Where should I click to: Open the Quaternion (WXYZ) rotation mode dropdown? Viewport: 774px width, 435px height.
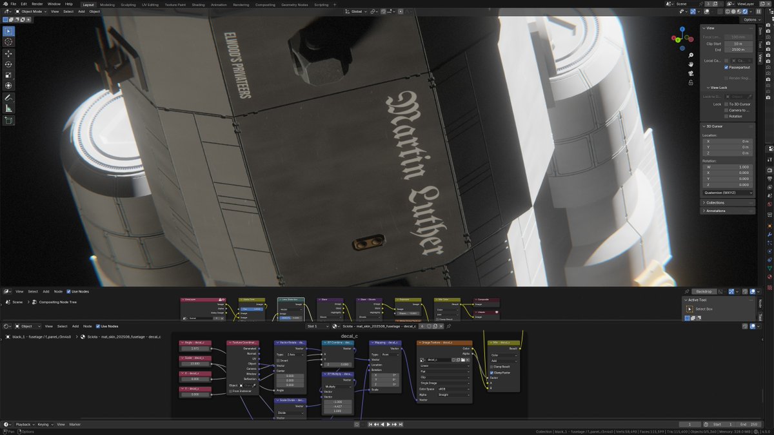click(728, 193)
